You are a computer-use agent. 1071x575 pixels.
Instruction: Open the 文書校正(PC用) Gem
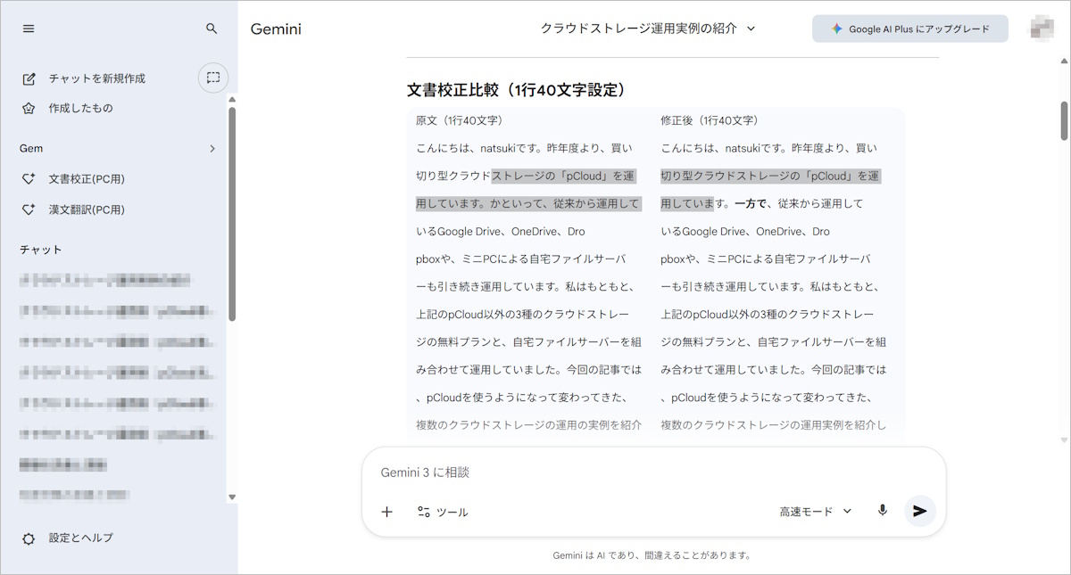(x=86, y=179)
